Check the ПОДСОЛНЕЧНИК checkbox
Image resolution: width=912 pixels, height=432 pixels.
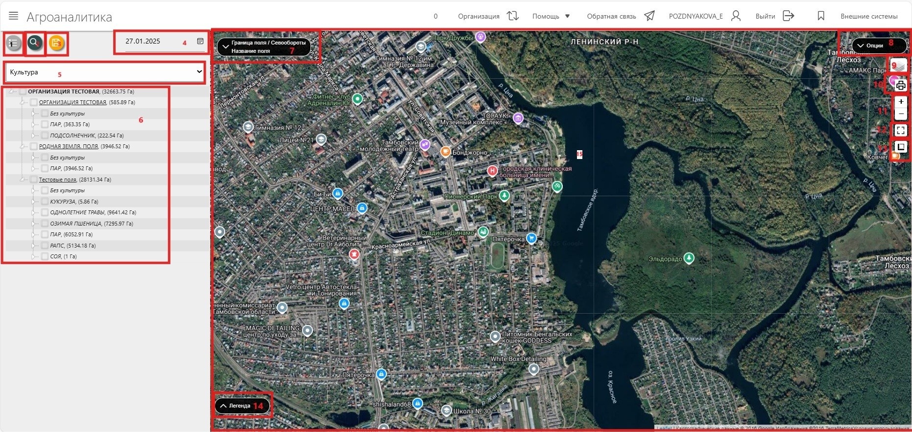[x=45, y=136]
